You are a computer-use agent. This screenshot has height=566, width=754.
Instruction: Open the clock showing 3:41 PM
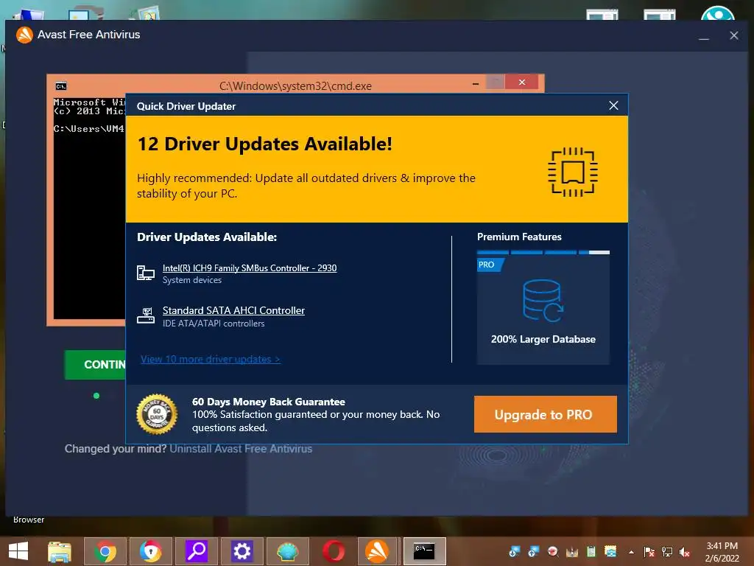click(722, 552)
